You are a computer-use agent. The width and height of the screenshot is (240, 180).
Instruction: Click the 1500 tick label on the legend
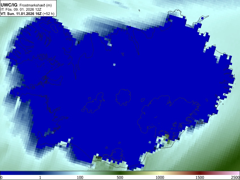(200, 177)
